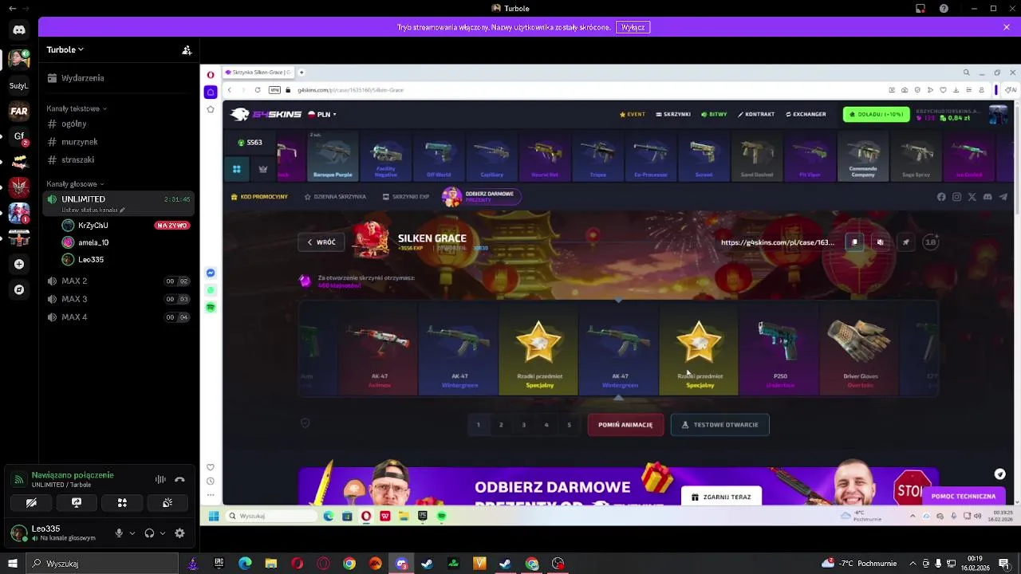Click the Windows Start button
Screen dimensions: 1021x574
12,564
